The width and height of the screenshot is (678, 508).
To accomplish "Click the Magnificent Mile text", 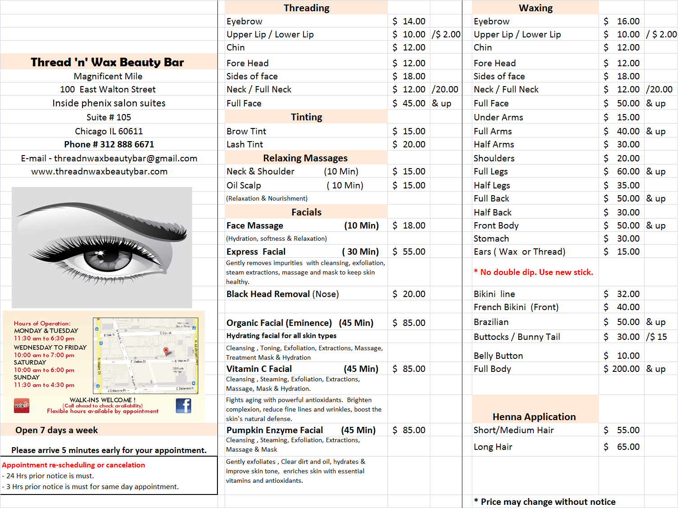I will point(108,76).
